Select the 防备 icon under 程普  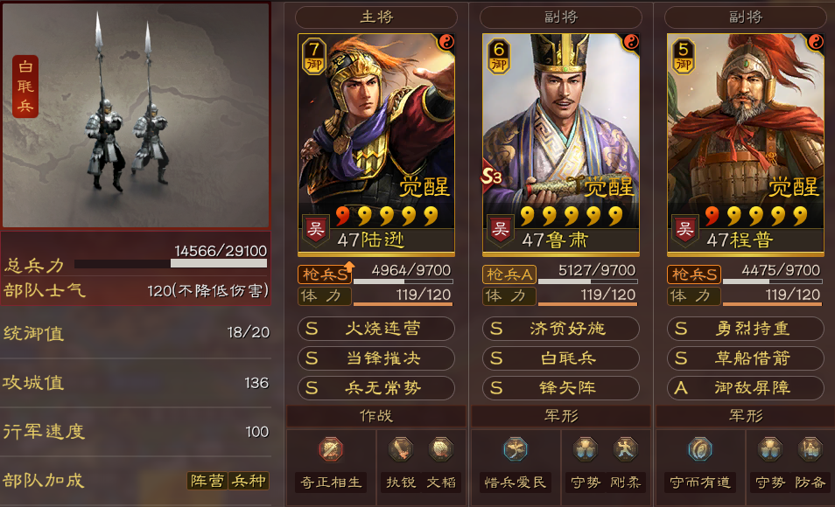810,449
